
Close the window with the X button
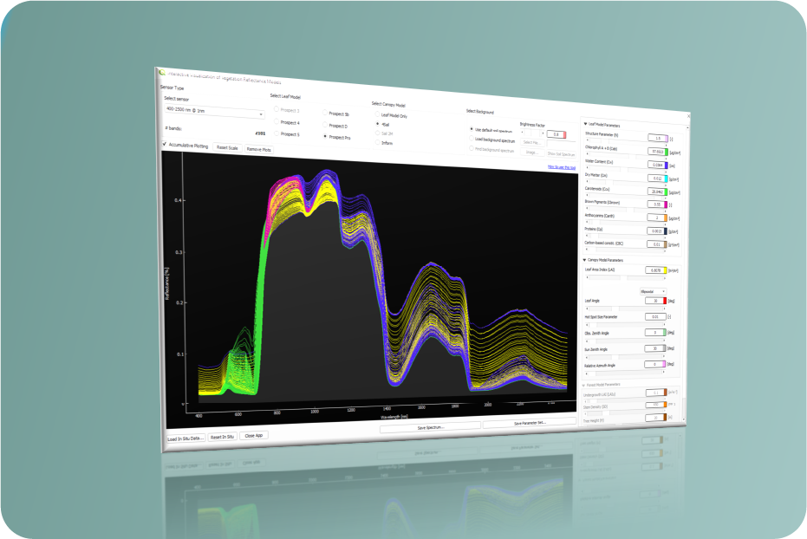688,116
